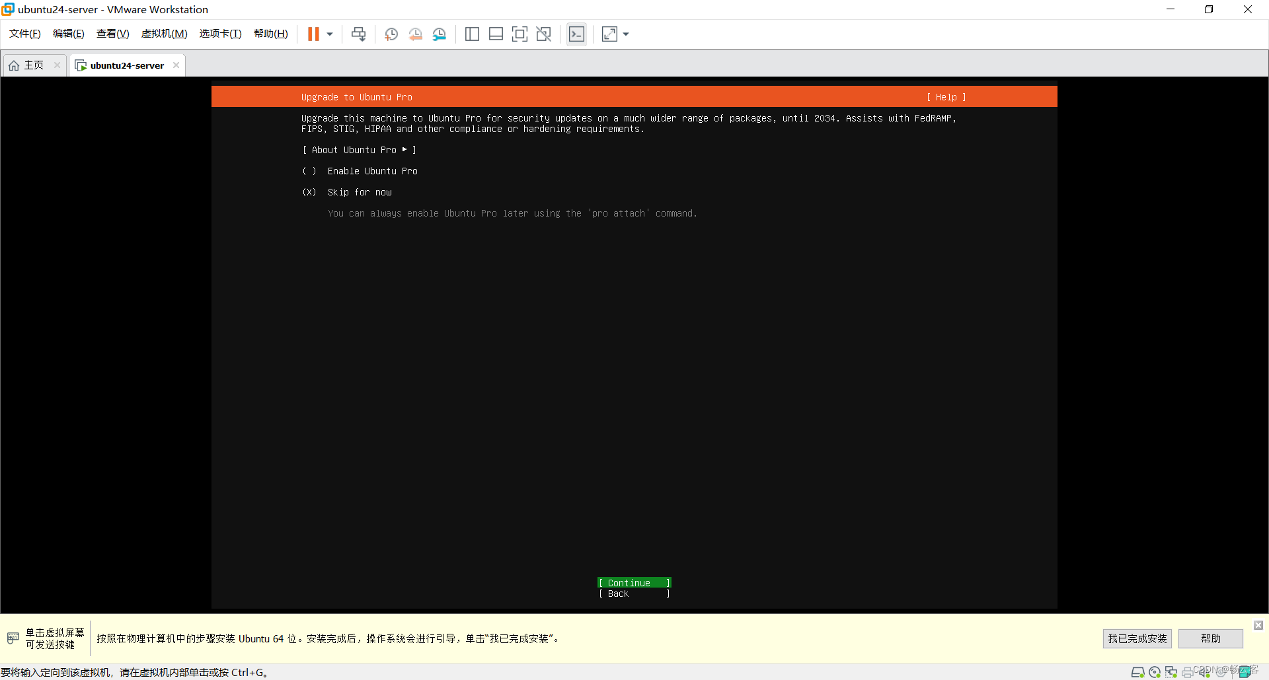Click 'Upgrade to Ubuntu Pro' header text
Viewport: 1269px width, 680px height.
357,97
